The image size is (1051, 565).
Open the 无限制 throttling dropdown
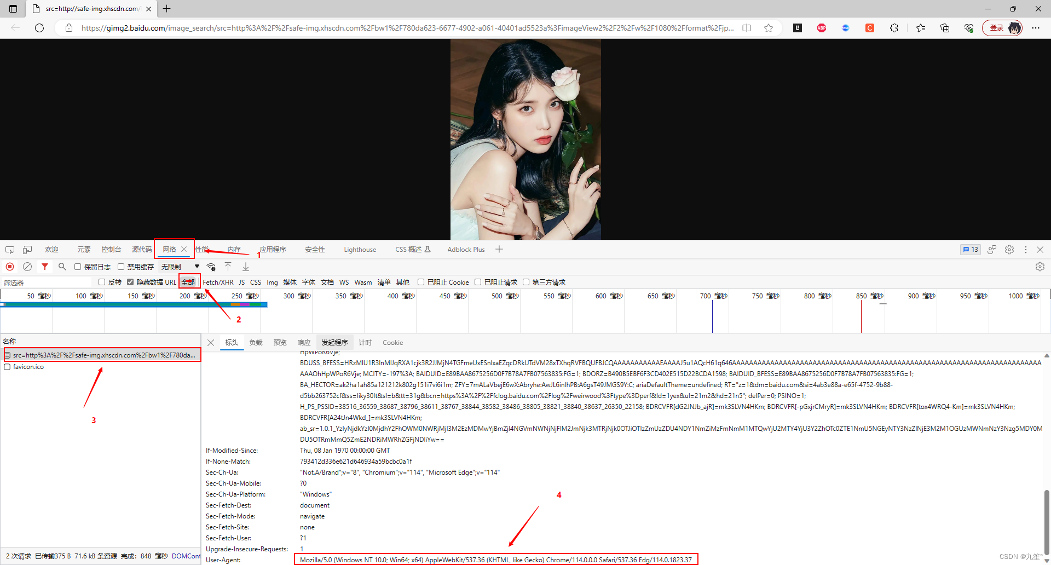(175, 267)
